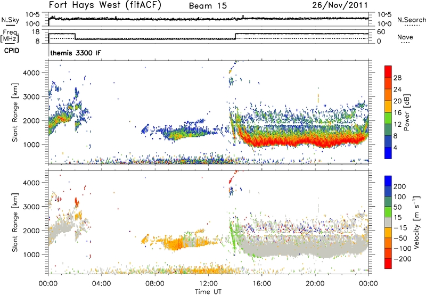Click the "04:00" time axis tick label
Viewport: 426px width, 295px height.
(x=101, y=284)
